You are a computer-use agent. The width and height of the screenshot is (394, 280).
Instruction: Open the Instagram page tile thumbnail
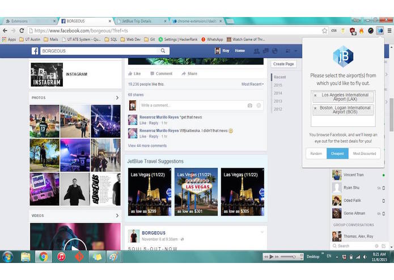tap(46, 75)
